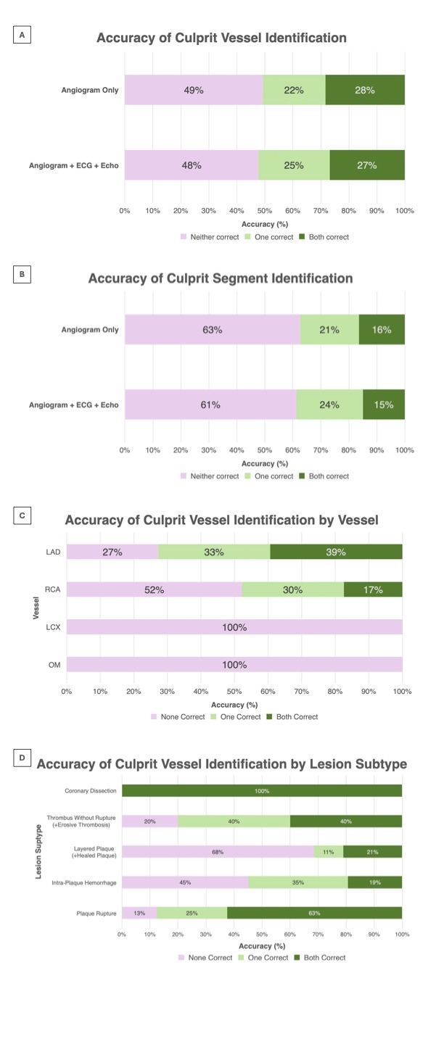Click the panel B label box

coord(22,276)
